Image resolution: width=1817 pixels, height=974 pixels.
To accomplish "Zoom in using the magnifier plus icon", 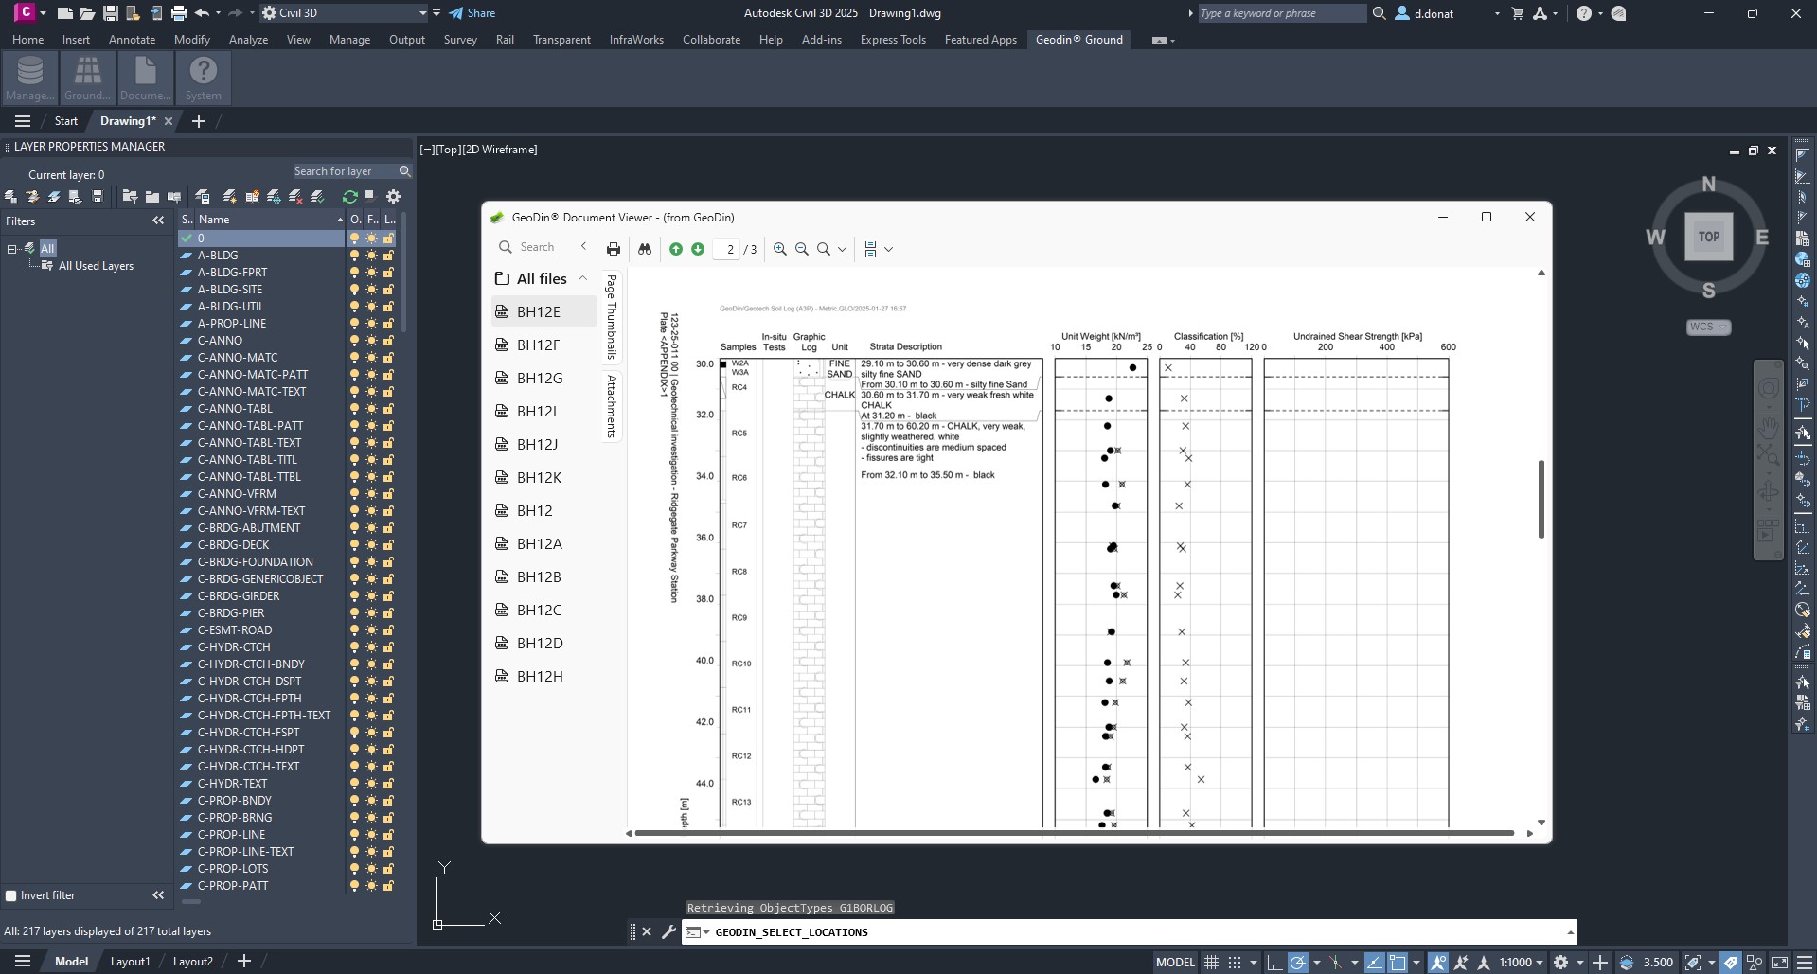I will [x=780, y=249].
